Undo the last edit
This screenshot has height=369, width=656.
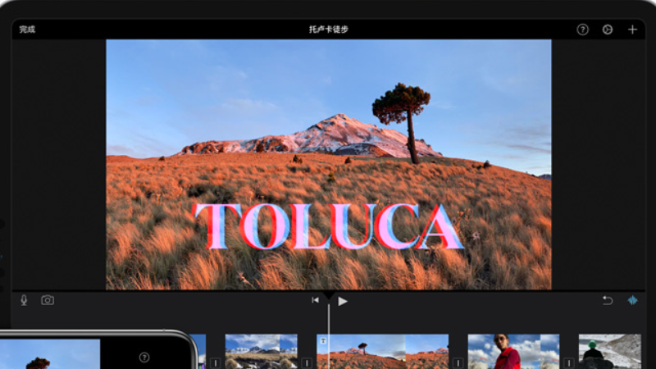click(608, 300)
